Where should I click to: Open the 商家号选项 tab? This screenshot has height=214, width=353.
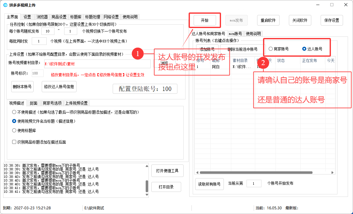(x=52, y=103)
